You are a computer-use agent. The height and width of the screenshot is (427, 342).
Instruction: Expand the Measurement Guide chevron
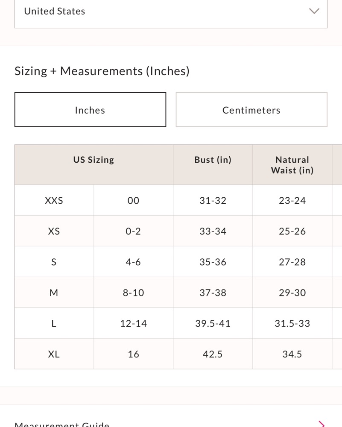coord(322,424)
